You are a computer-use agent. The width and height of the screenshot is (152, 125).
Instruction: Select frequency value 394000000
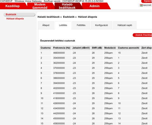coord(59,83)
